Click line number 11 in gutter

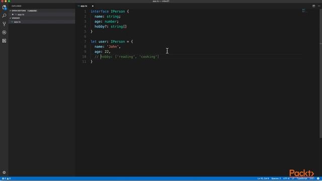pos(84,61)
